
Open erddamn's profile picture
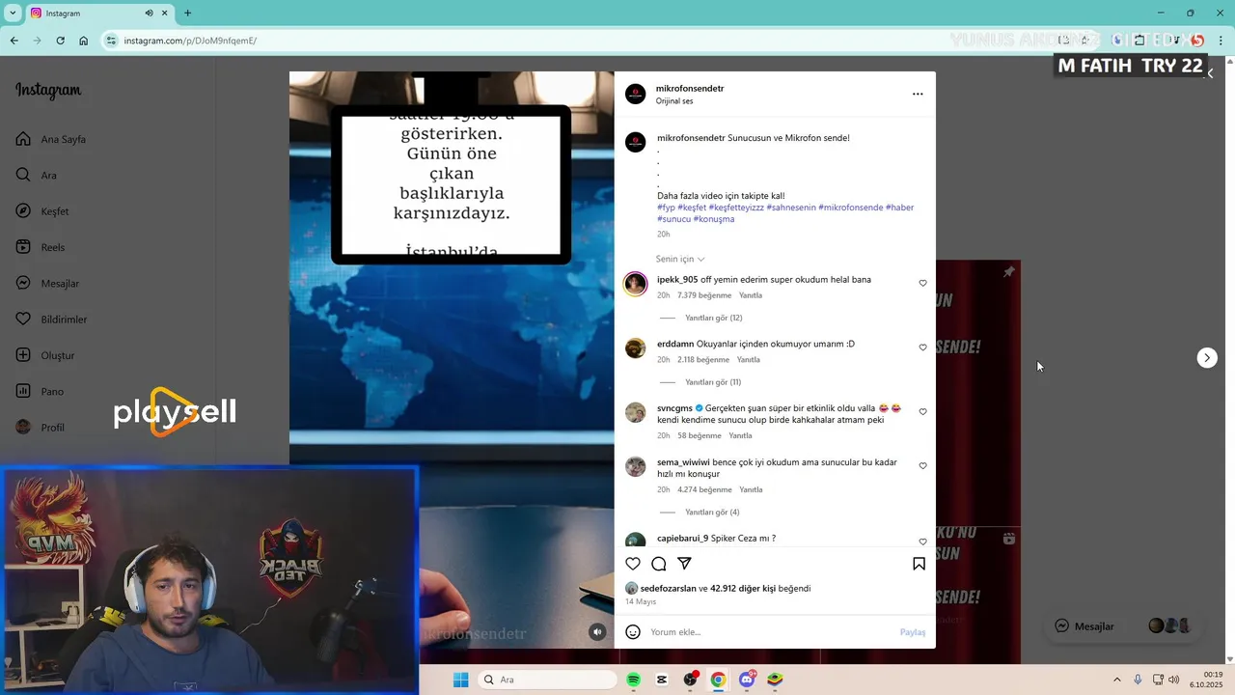[x=635, y=348]
